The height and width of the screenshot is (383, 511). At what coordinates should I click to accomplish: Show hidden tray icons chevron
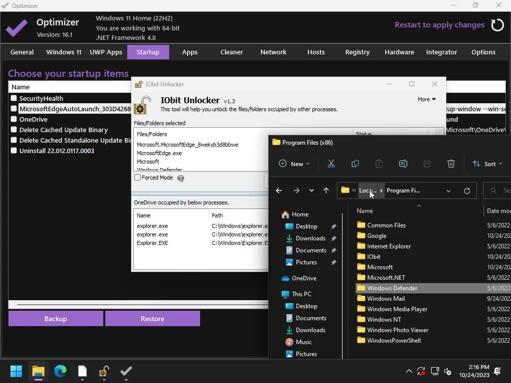409,371
